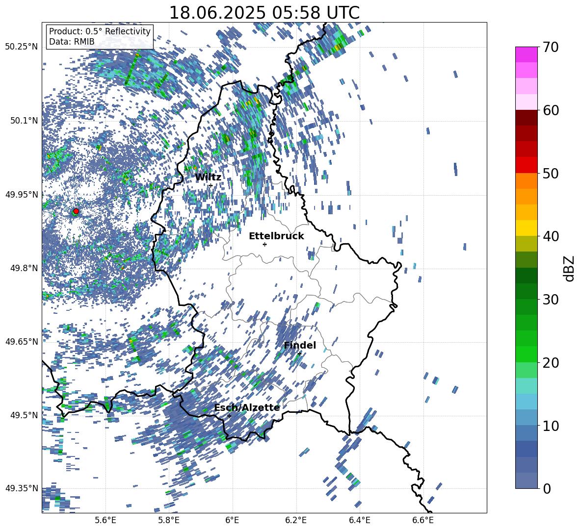Click the 10 tick on the colorbar
The height and width of the screenshot is (530, 581).
(x=551, y=426)
